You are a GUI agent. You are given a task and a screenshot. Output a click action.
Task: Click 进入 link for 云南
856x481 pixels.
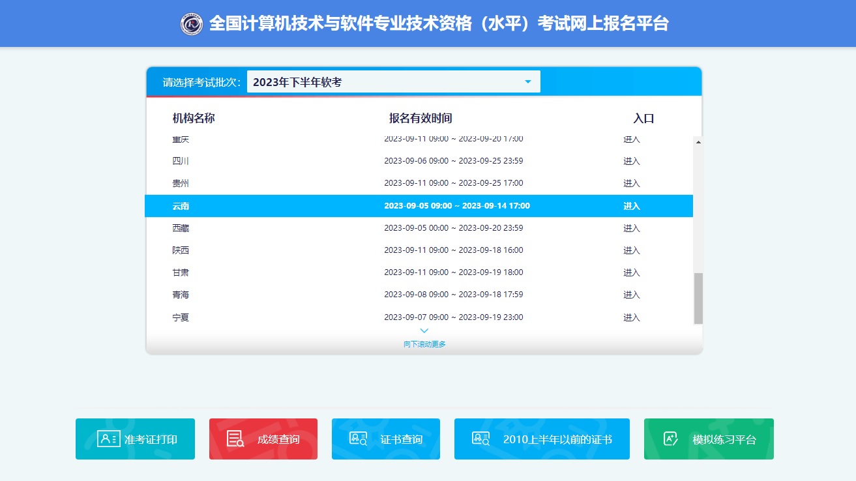tap(631, 206)
